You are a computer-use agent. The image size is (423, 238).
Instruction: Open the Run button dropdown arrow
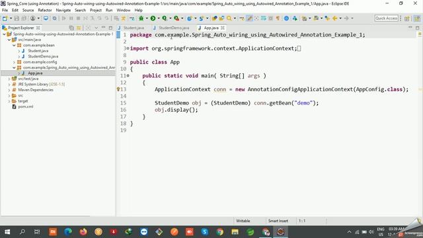point(159,19)
